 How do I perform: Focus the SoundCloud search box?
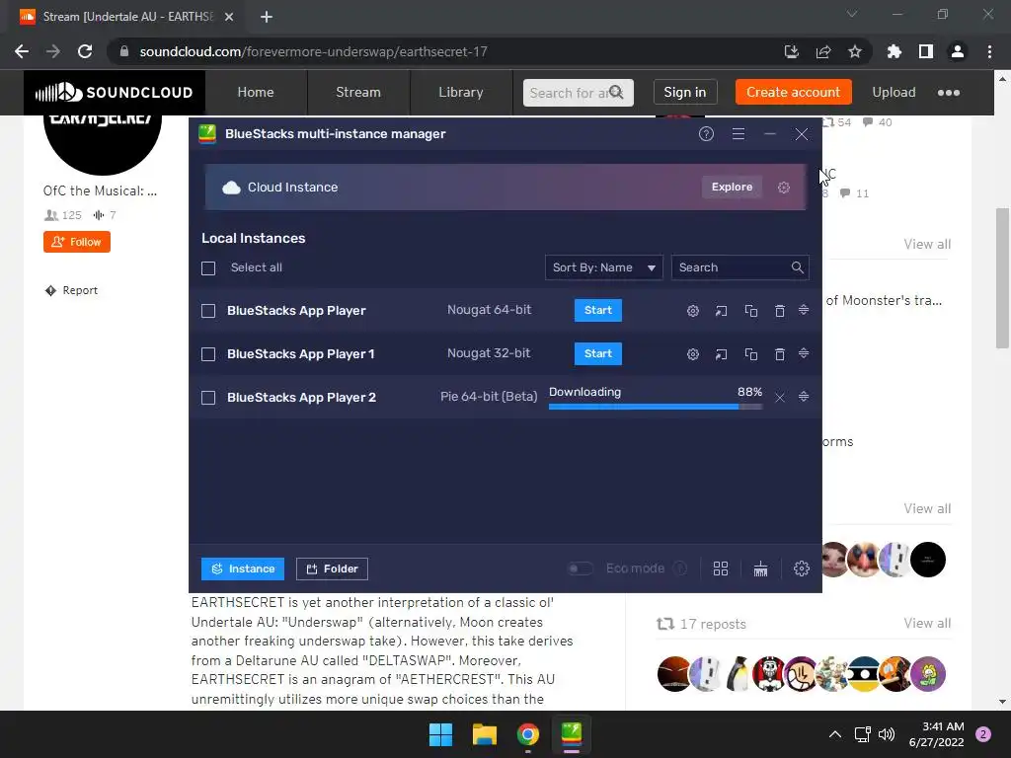click(579, 92)
